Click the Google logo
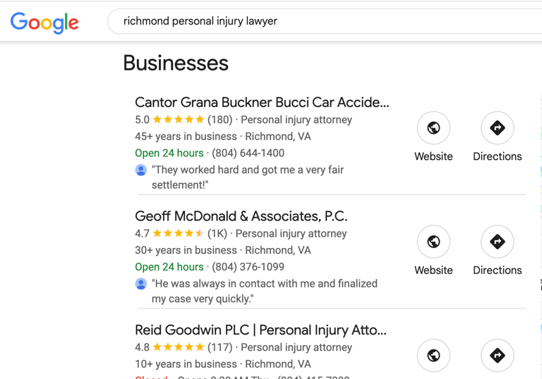The image size is (542, 379). coord(44,22)
